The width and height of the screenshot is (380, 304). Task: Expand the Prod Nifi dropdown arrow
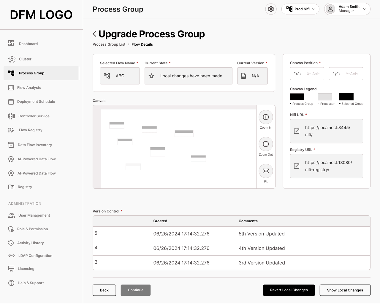[x=313, y=9]
